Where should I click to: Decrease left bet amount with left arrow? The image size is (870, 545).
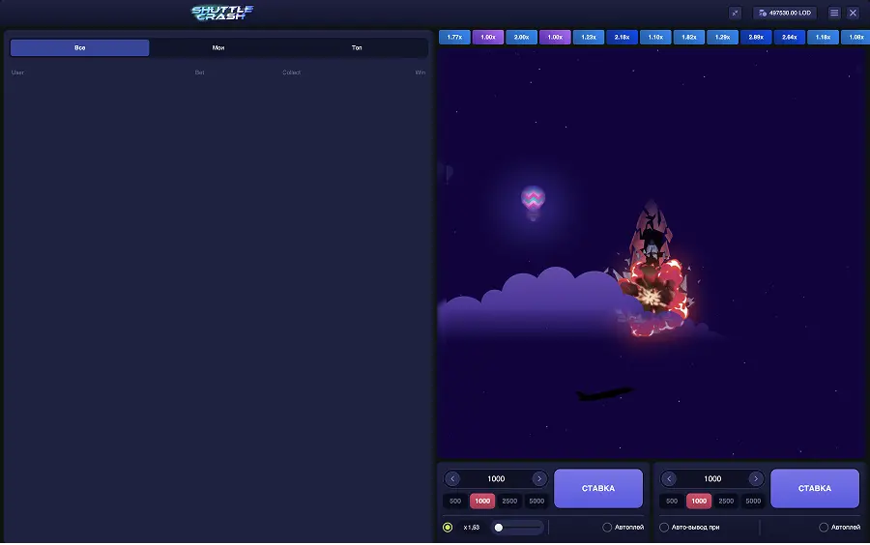click(x=452, y=479)
